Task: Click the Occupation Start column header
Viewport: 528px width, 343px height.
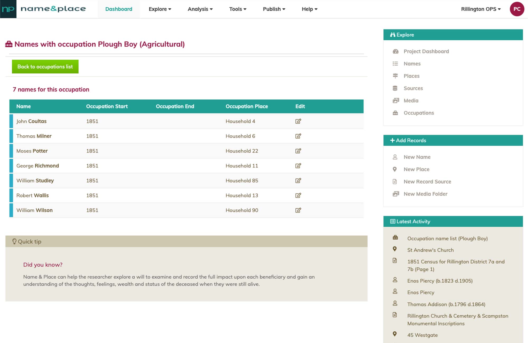Action: click(x=107, y=106)
